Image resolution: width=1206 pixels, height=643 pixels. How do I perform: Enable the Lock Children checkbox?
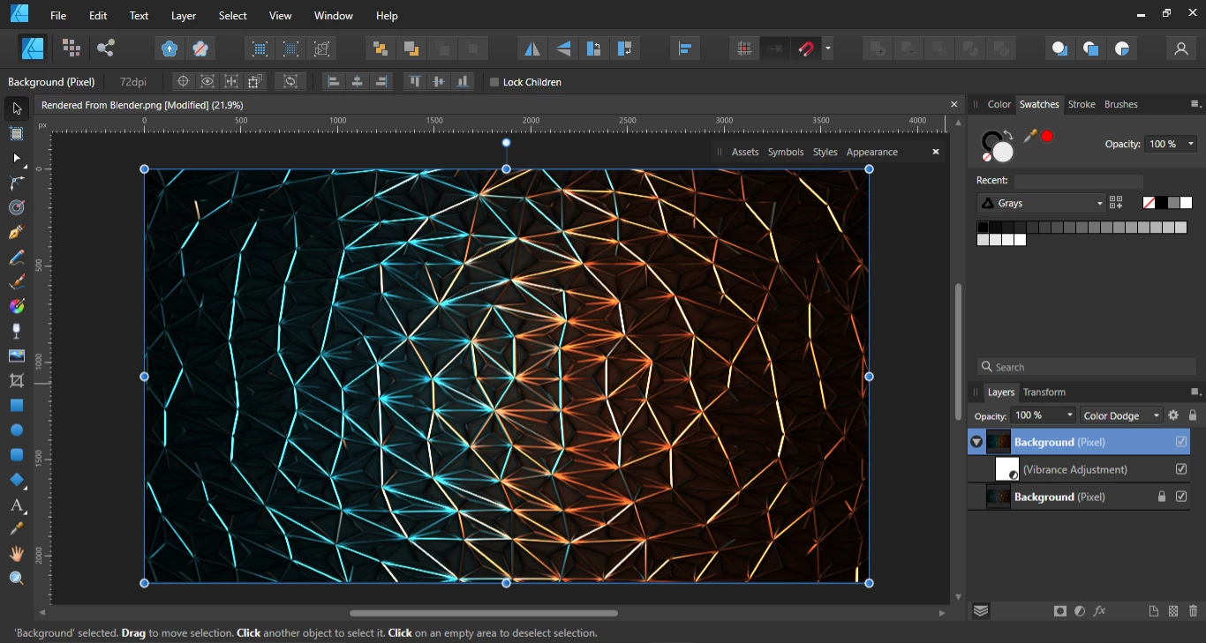tap(494, 82)
